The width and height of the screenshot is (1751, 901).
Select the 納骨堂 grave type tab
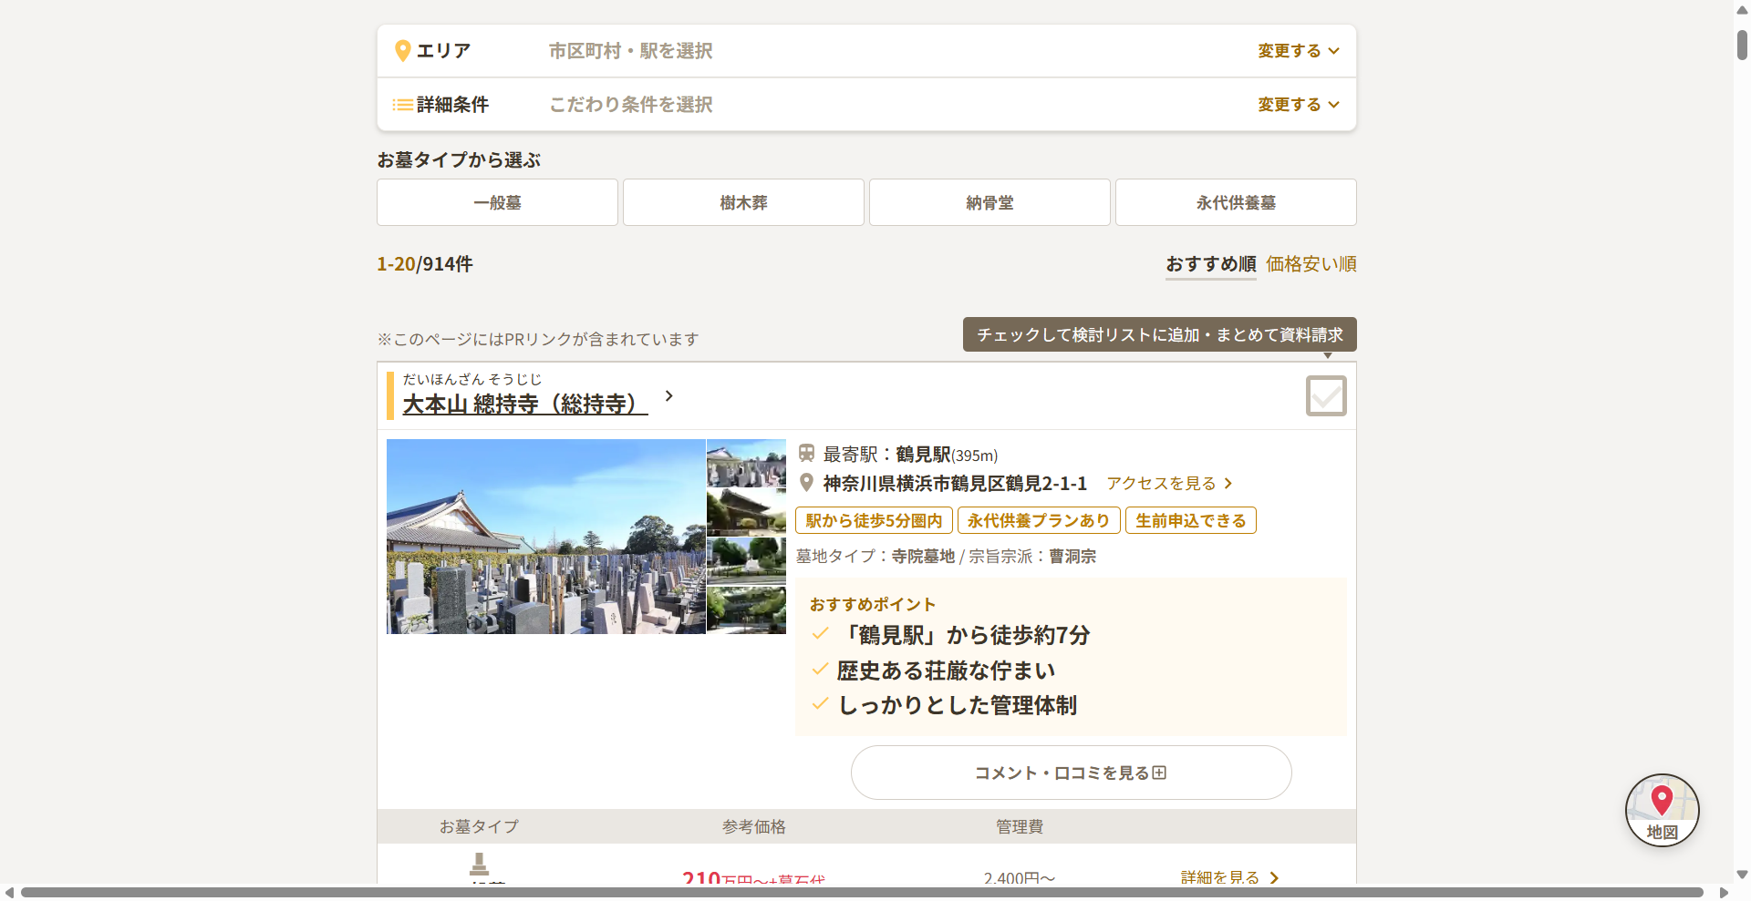pos(989,202)
